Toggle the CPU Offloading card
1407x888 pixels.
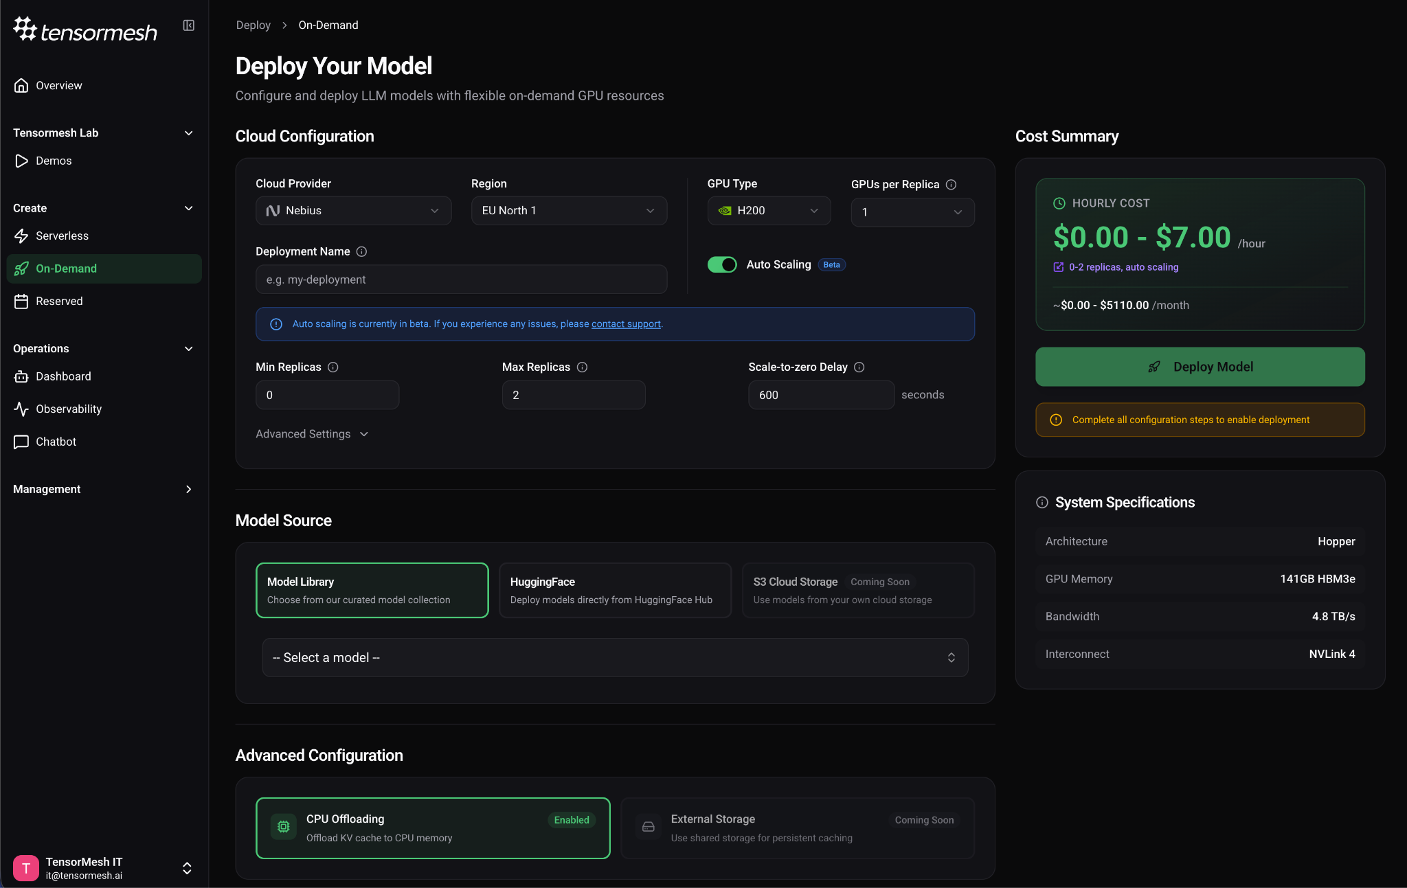tap(433, 828)
